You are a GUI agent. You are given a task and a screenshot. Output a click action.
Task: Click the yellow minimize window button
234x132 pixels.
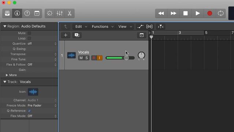9,3
